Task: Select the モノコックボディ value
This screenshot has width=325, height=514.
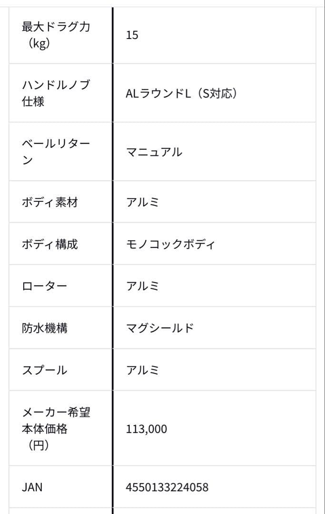Action: (x=170, y=244)
